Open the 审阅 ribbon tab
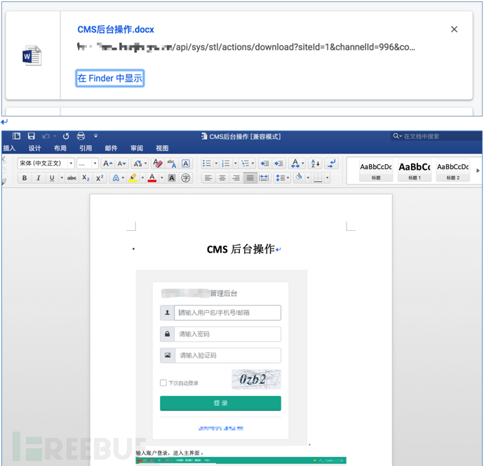The height and width of the screenshot is (466, 484). (x=137, y=148)
